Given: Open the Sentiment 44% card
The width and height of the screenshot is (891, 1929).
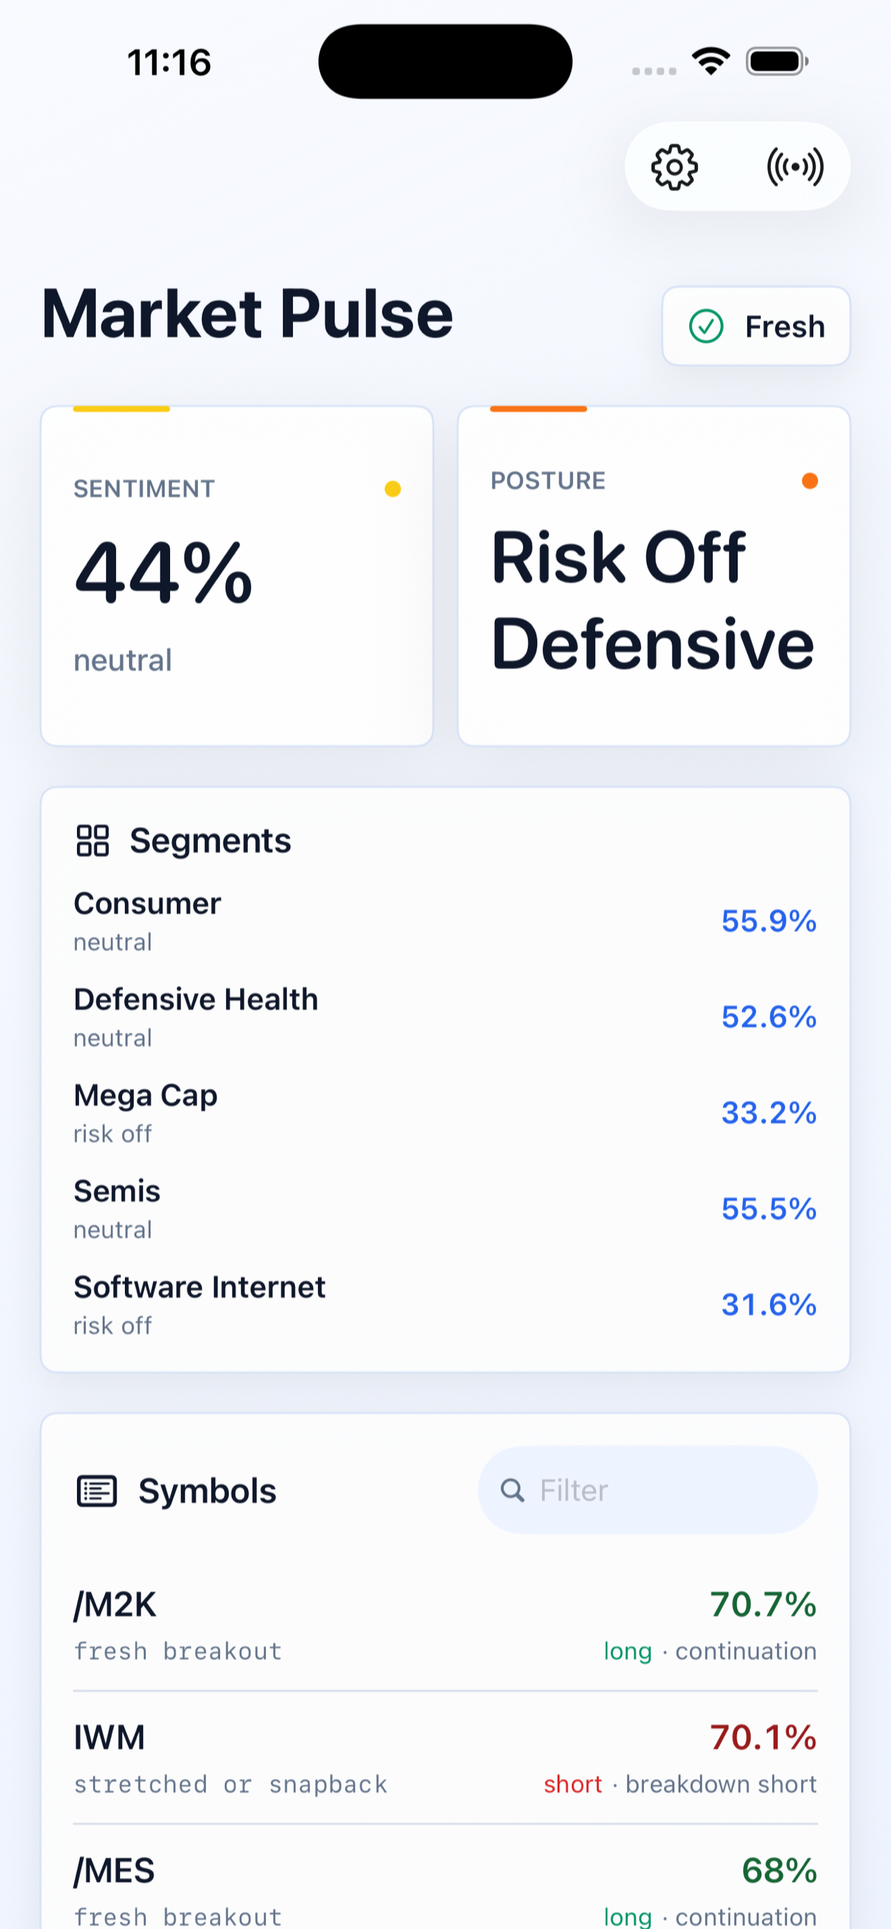Looking at the screenshot, I should 237,576.
